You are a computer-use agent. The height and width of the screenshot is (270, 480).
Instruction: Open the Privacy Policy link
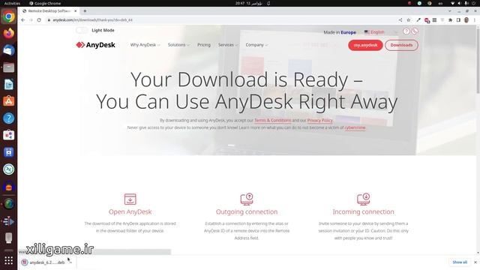point(319,120)
